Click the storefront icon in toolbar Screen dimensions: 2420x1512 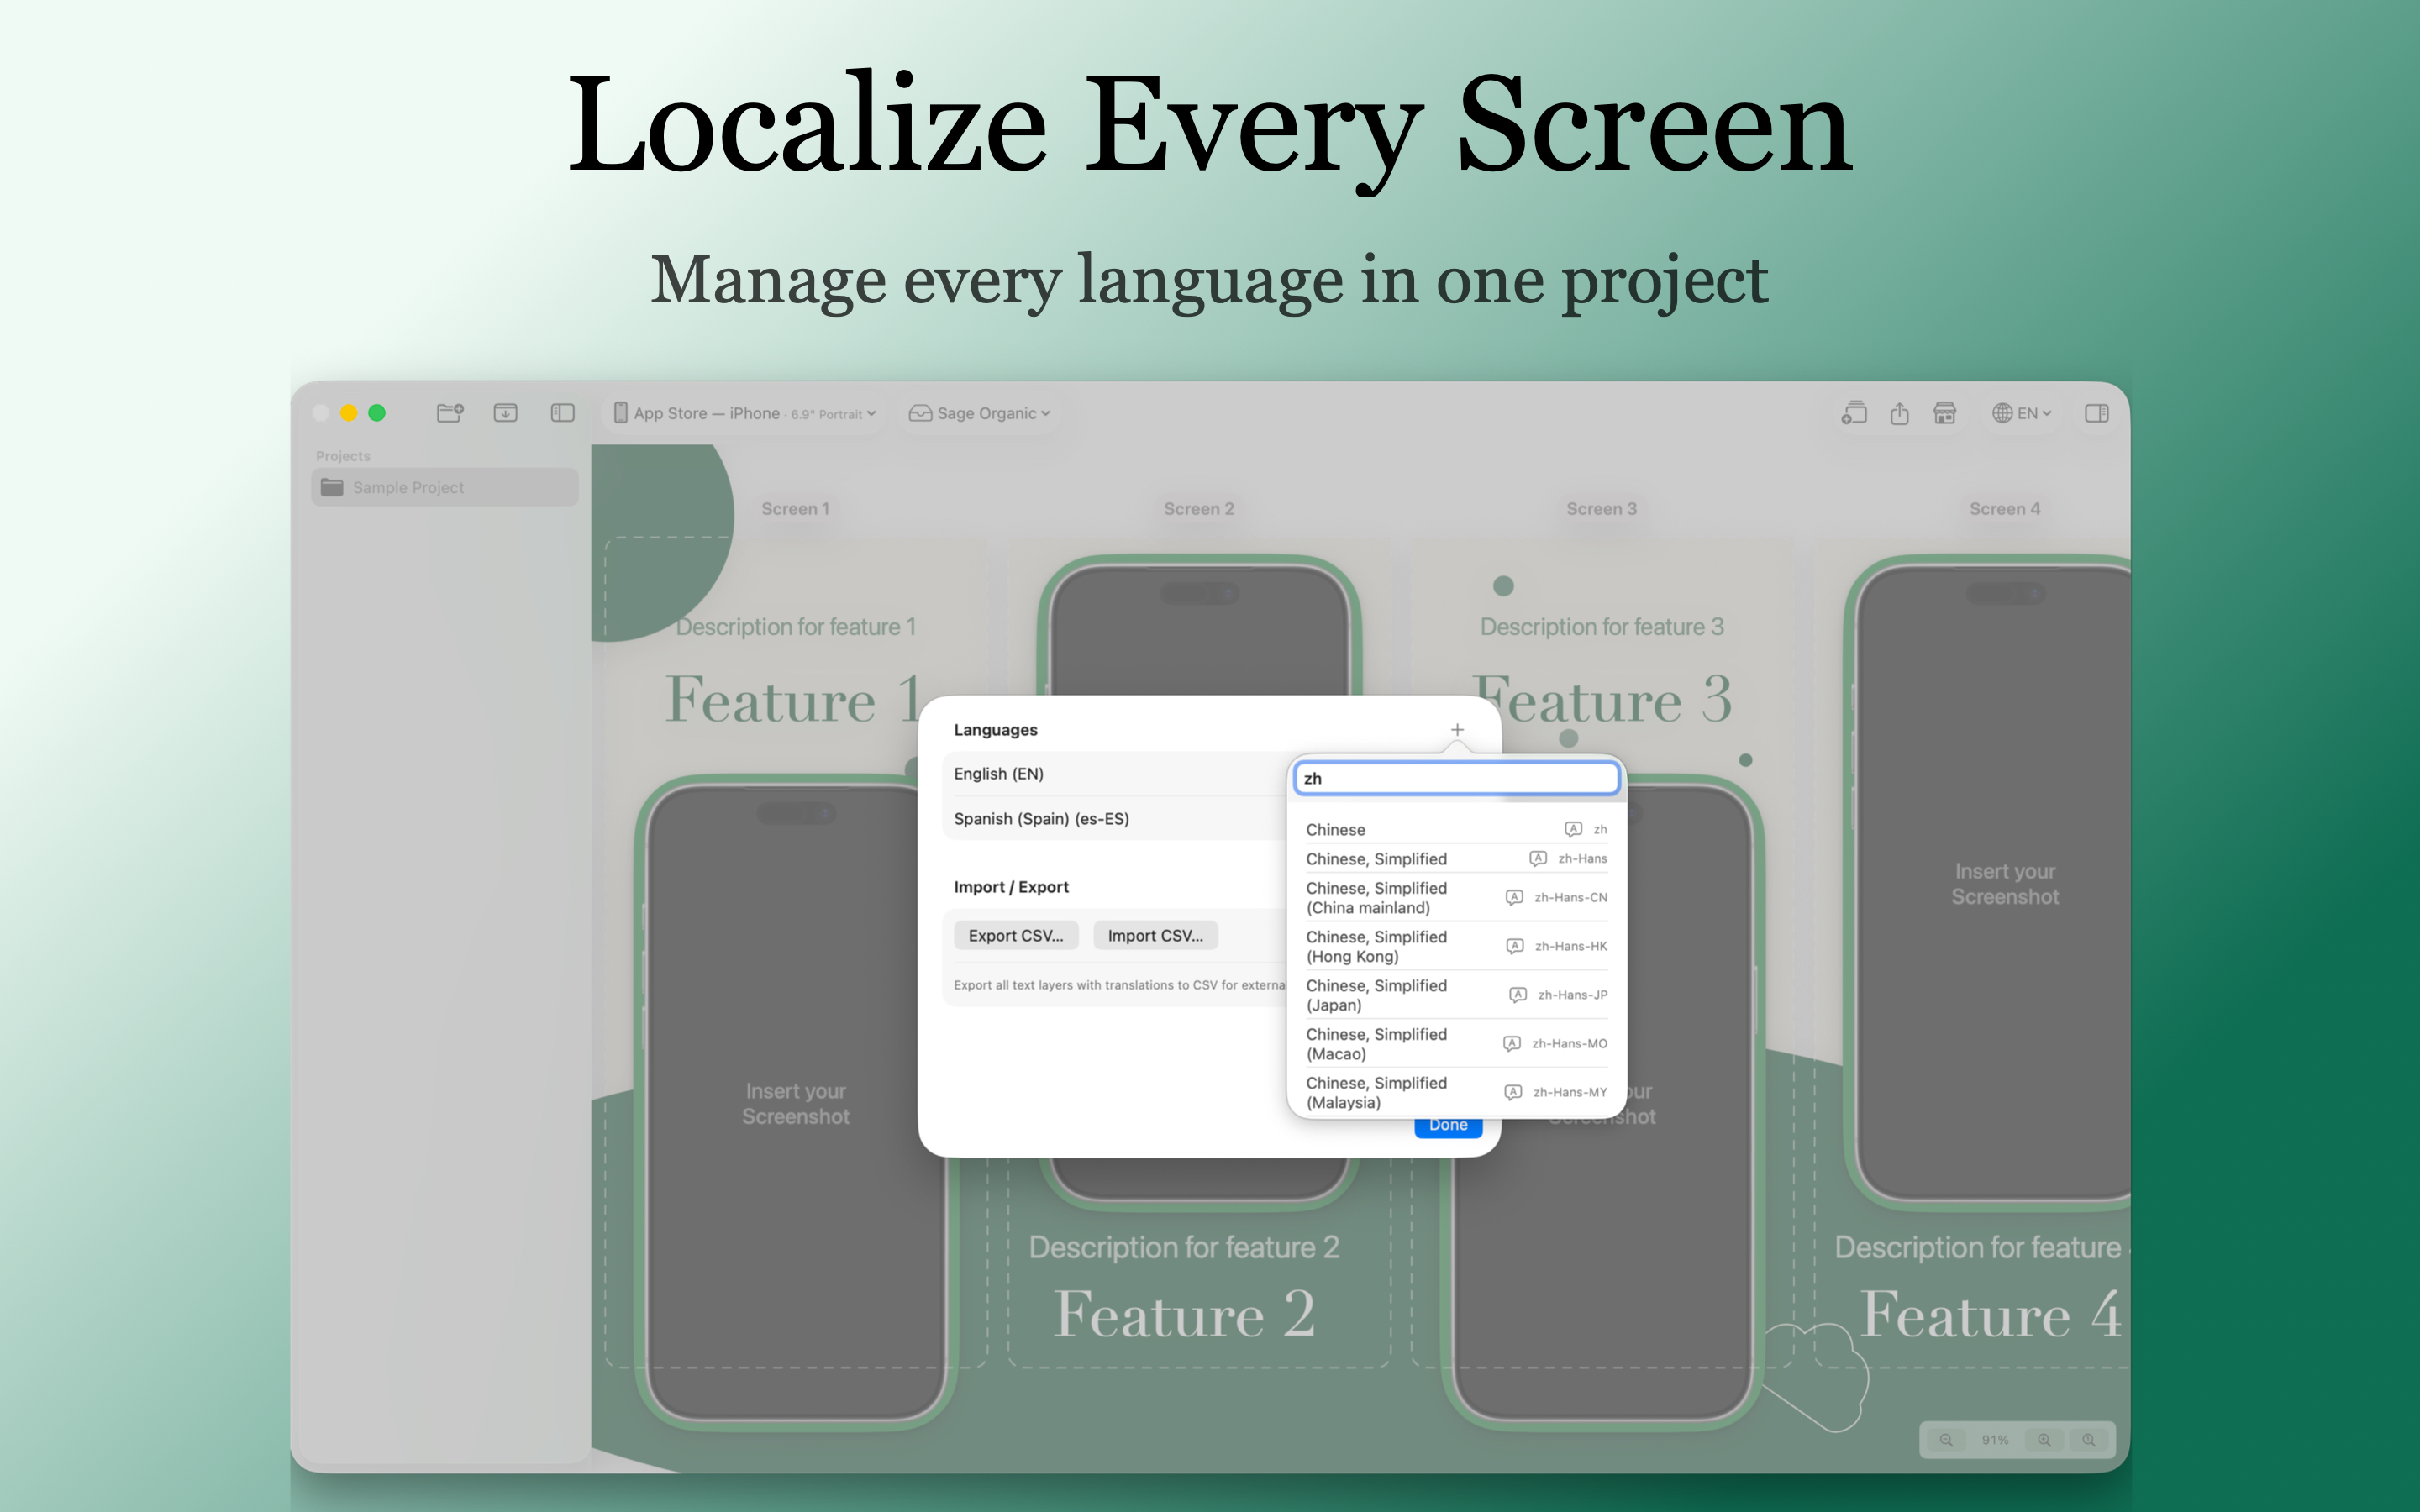1945,413
